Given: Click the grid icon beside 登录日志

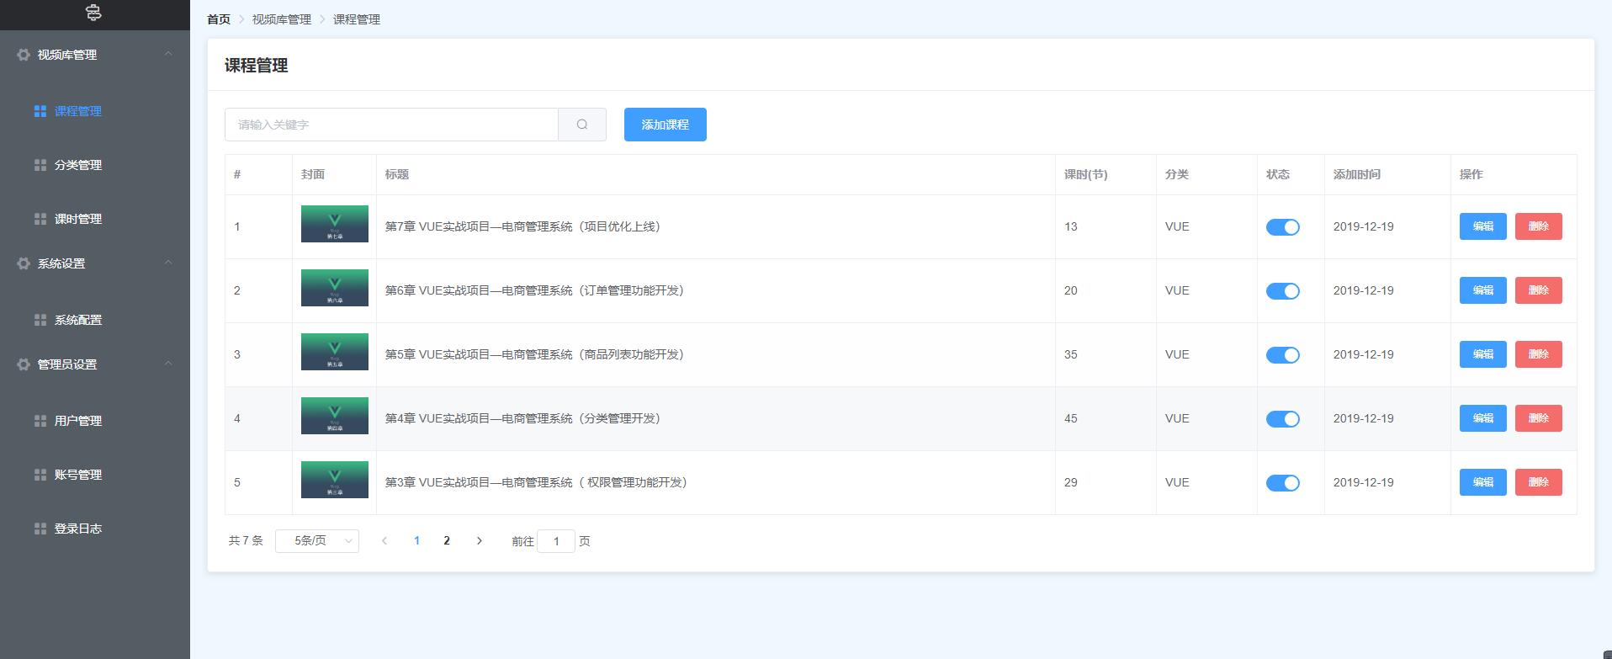Looking at the screenshot, I should click(40, 529).
